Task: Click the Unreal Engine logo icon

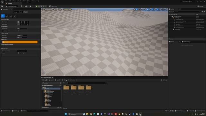Action: click(2, 2)
